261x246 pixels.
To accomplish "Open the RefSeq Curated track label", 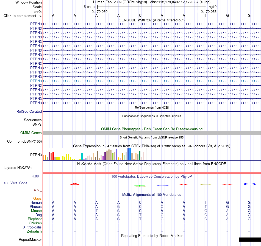I will (x=29, y=111).
